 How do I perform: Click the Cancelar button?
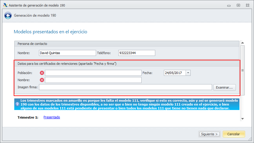coord(234,134)
